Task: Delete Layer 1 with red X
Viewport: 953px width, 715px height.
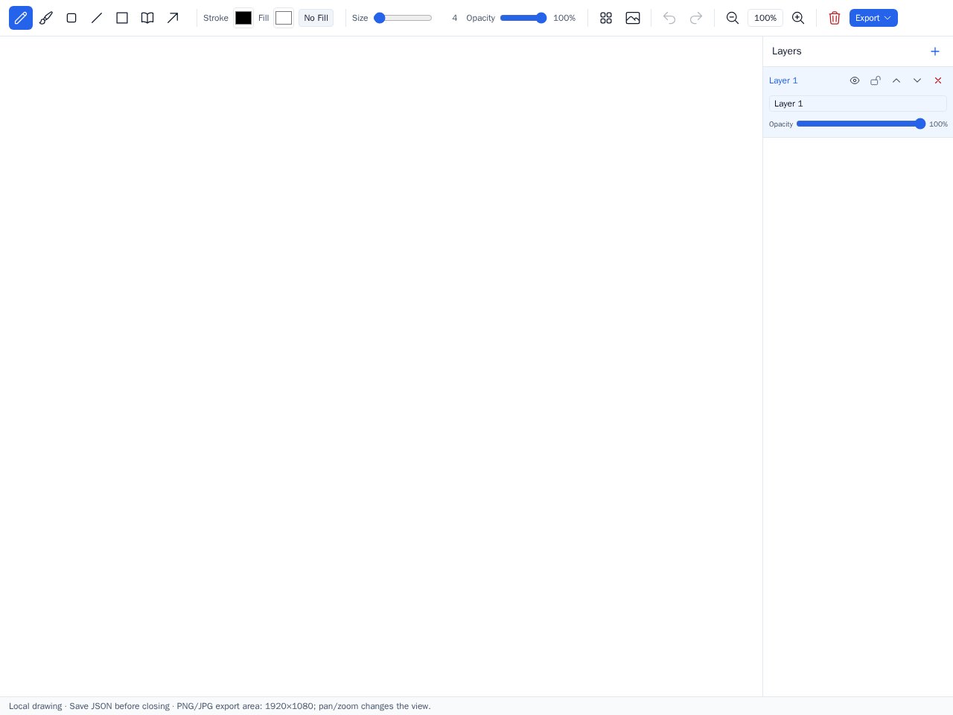Action: (938, 80)
